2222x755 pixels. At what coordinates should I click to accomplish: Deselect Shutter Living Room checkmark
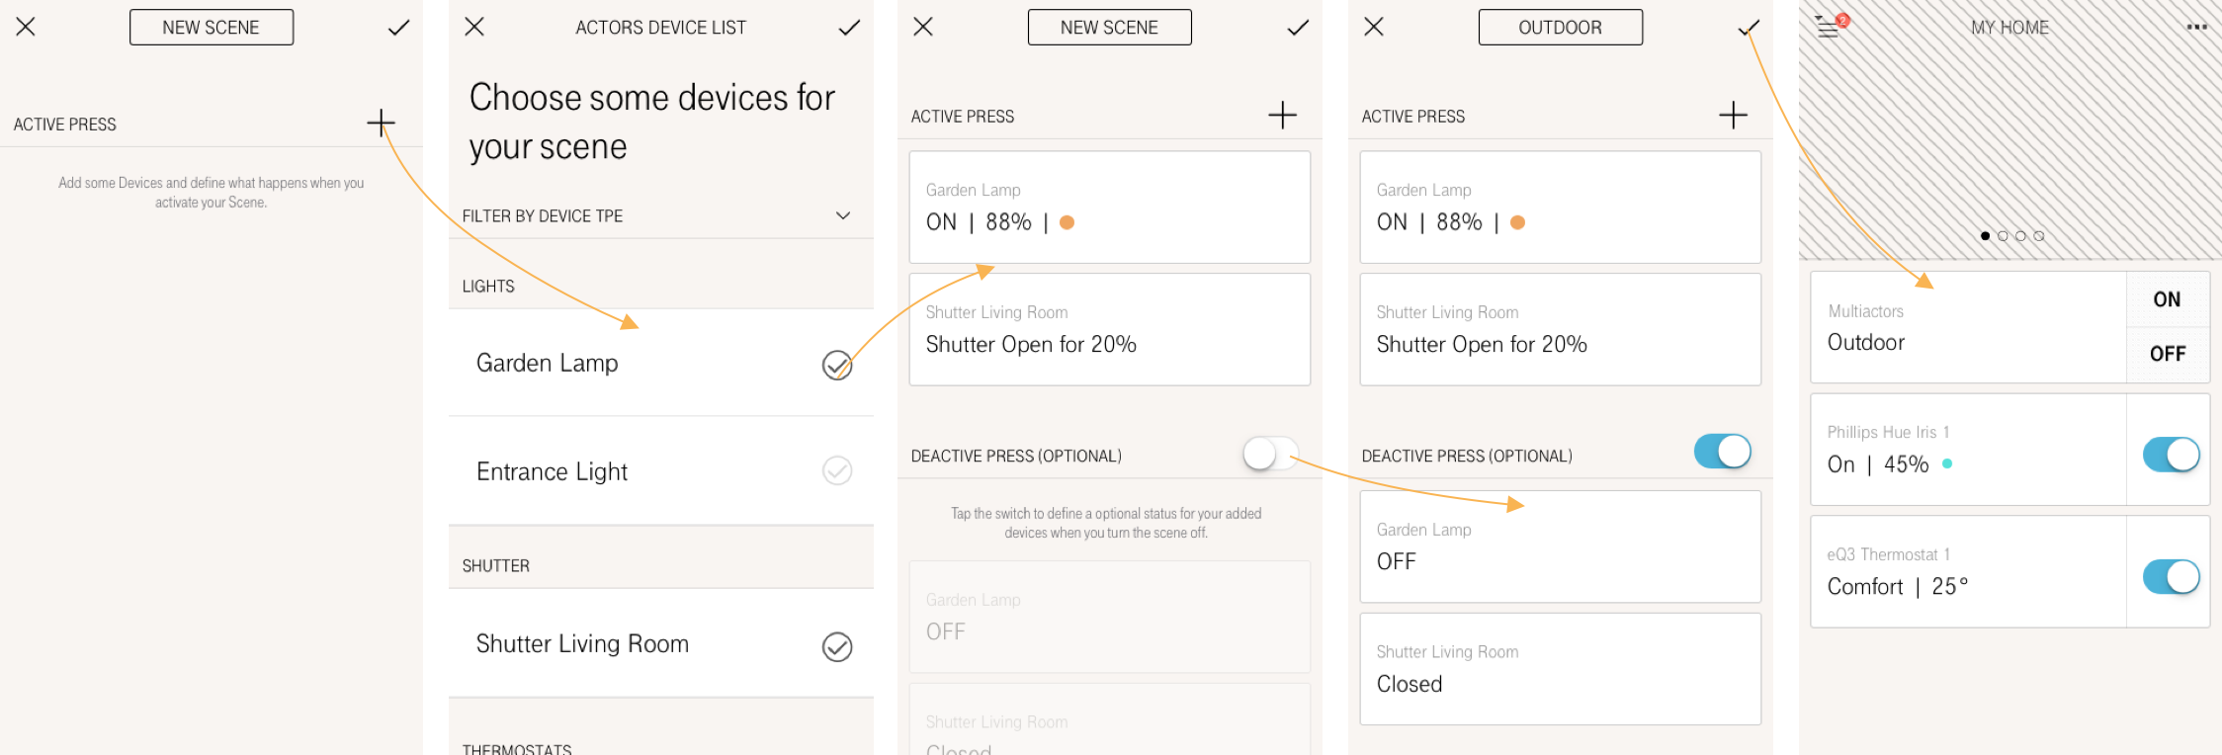click(837, 648)
